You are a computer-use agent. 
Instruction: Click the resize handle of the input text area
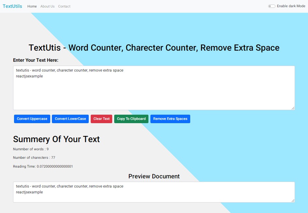293,108
